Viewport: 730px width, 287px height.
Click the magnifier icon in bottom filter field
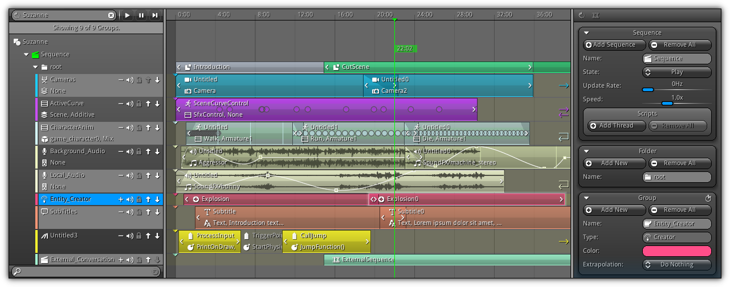click(x=17, y=272)
